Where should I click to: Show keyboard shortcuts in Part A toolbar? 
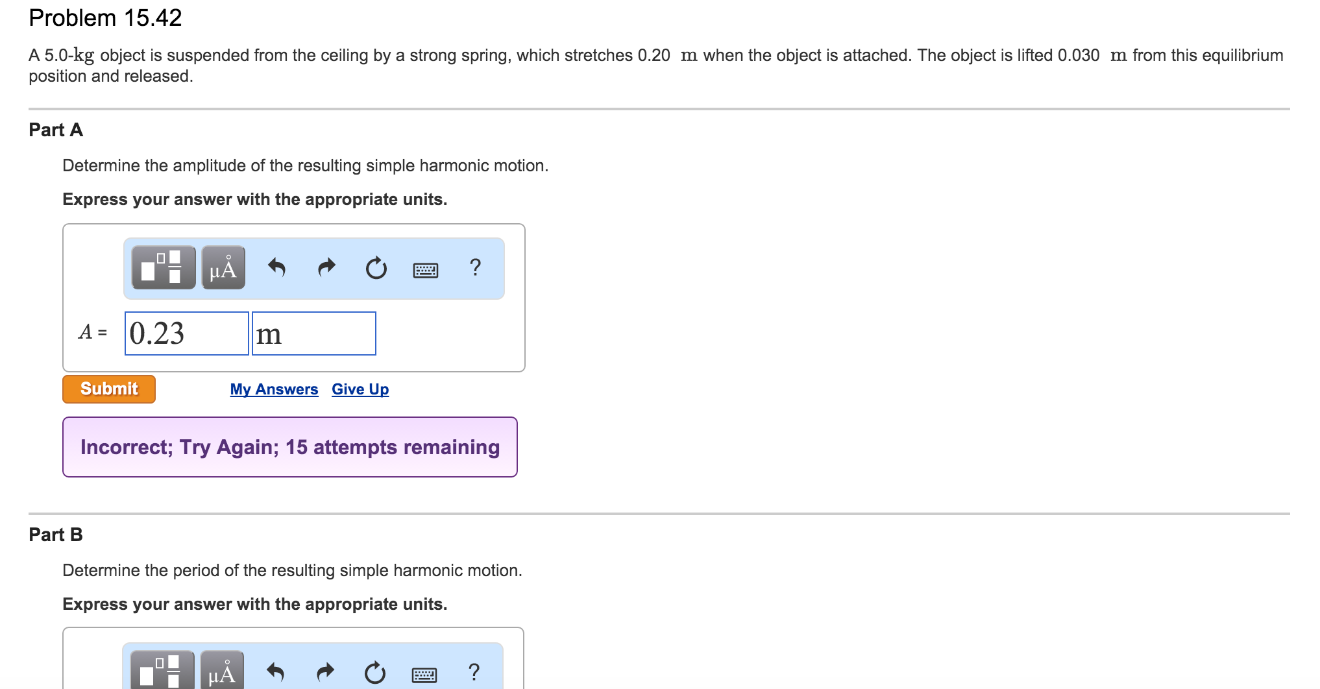coord(426,269)
